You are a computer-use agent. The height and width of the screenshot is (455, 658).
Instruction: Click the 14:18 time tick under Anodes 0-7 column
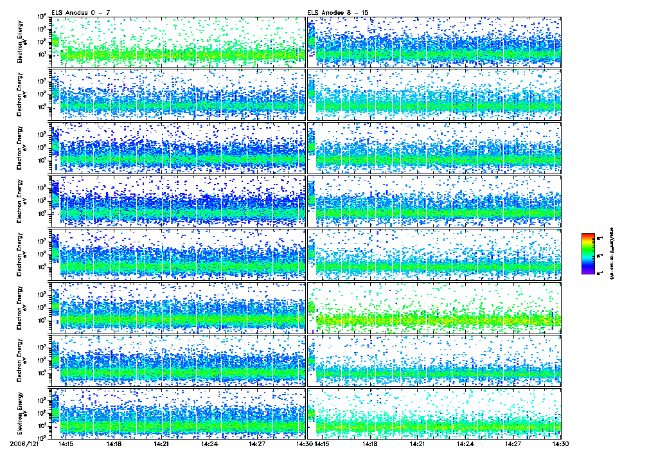pyautogui.click(x=113, y=443)
